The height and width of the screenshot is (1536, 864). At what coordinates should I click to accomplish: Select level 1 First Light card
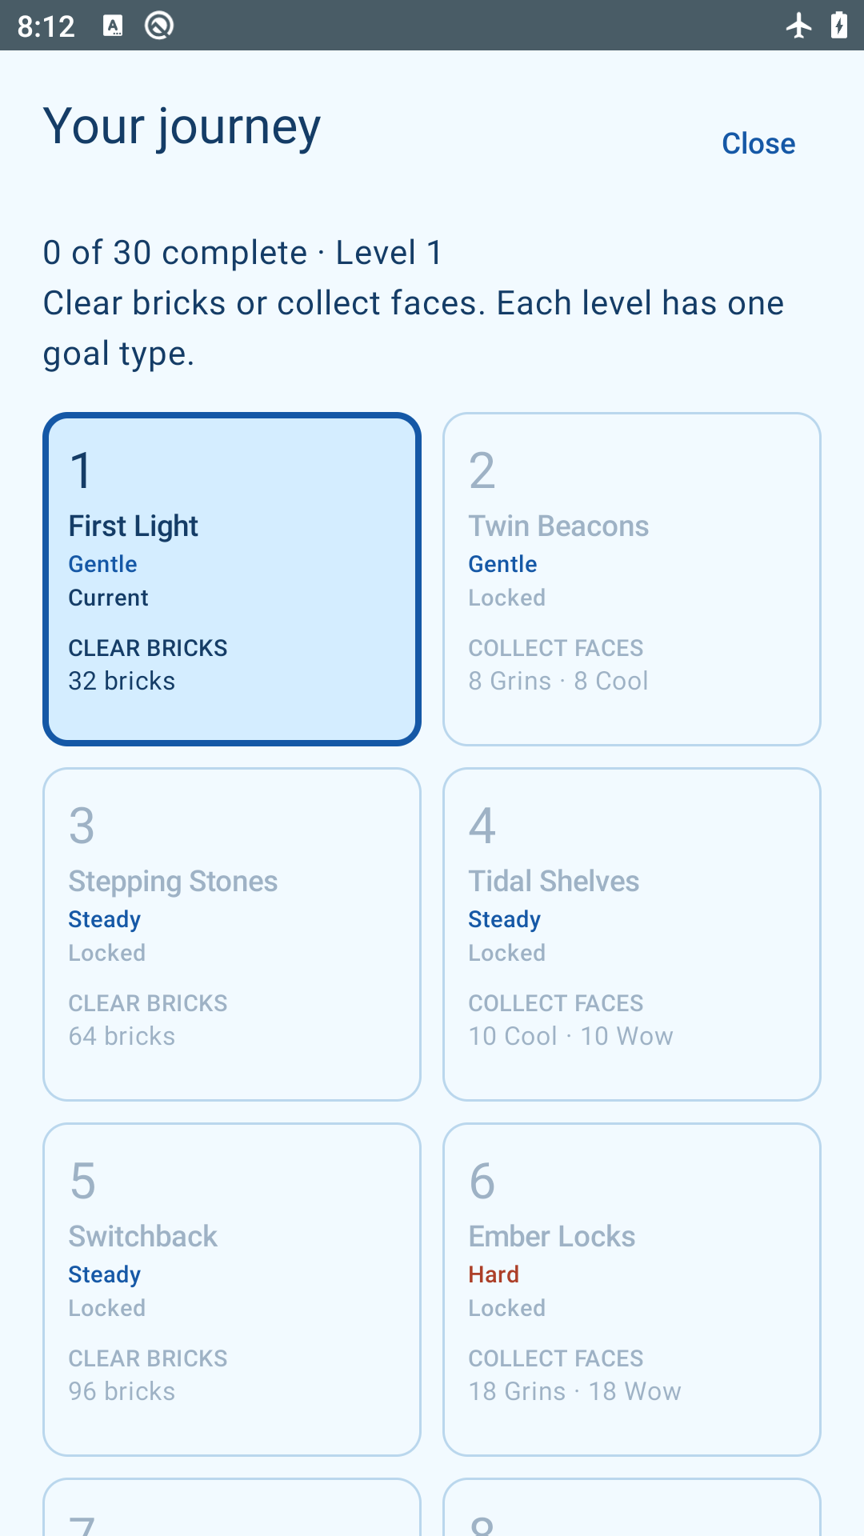click(x=232, y=579)
